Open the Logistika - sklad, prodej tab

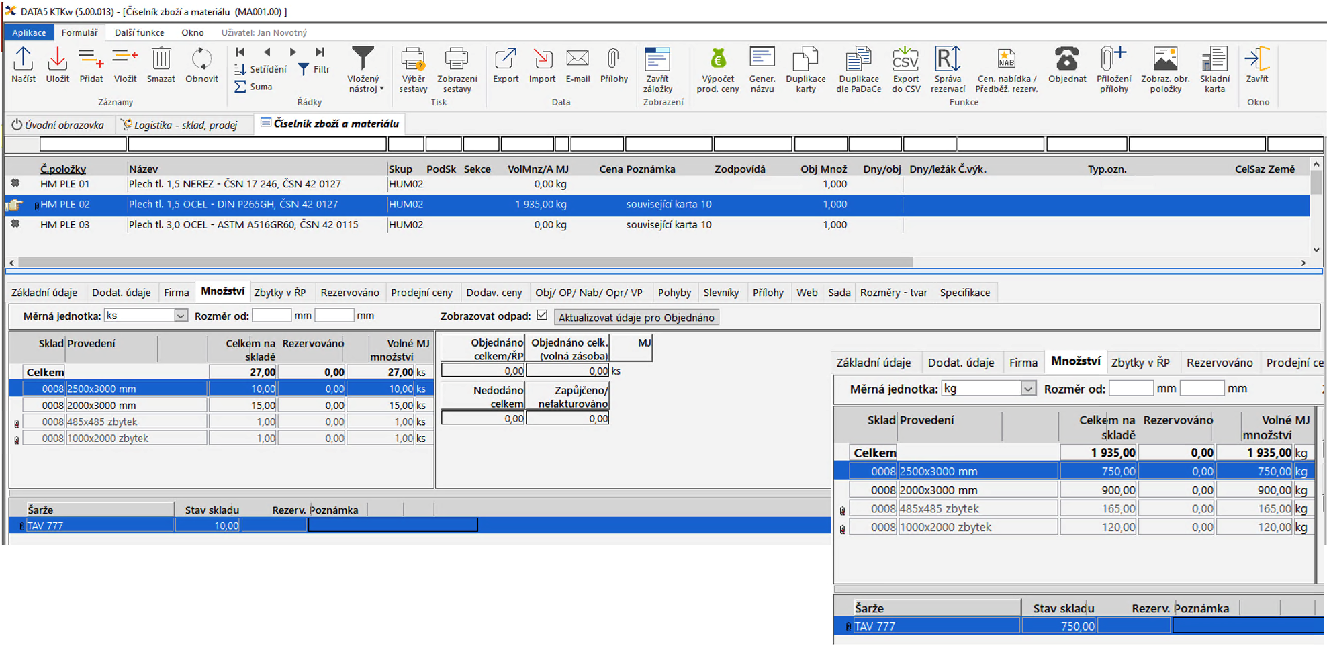point(184,125)
